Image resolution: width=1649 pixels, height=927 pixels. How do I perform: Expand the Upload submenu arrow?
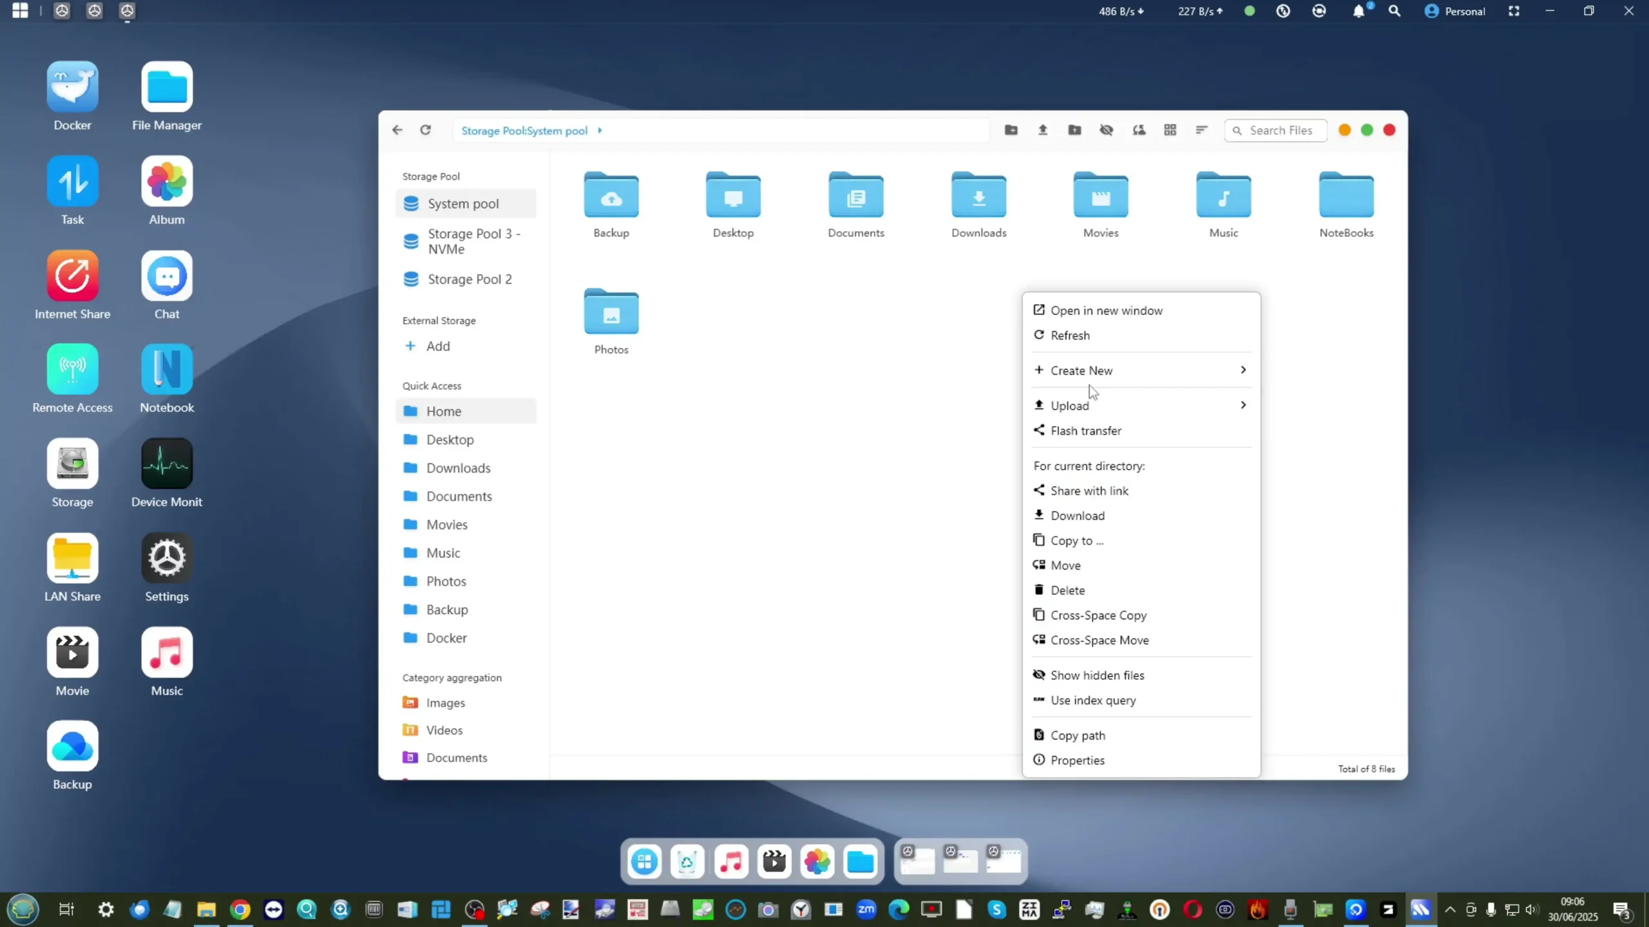click(1243, 405)
